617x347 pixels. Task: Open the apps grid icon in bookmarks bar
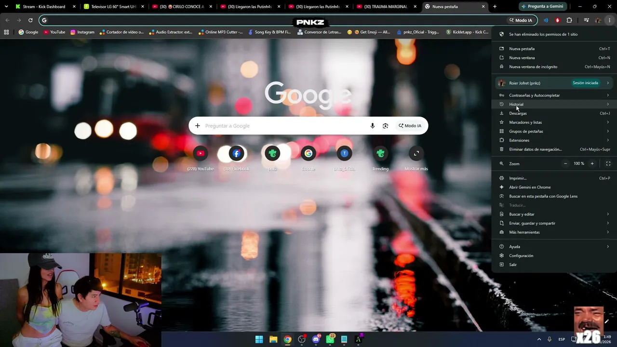[6, 32]
